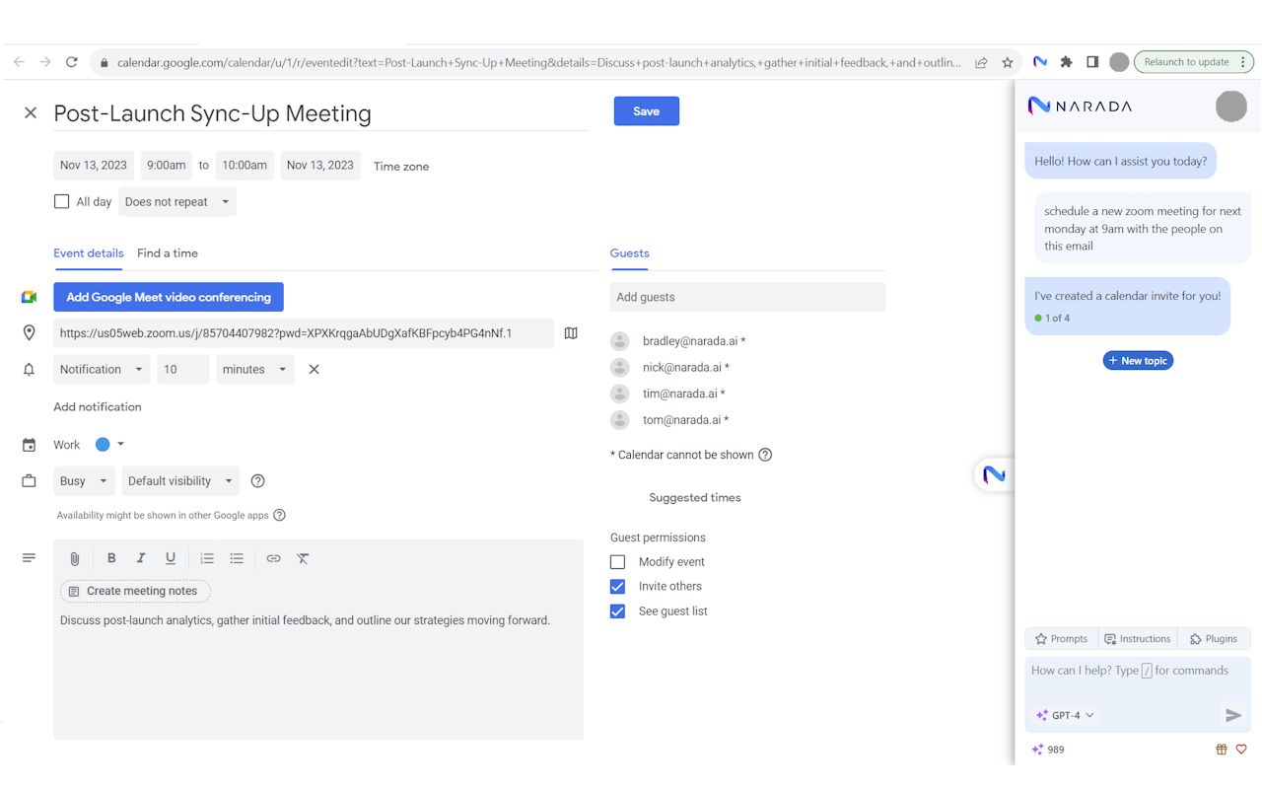
Task: Open the event color picker
Action: click(108, 444)
